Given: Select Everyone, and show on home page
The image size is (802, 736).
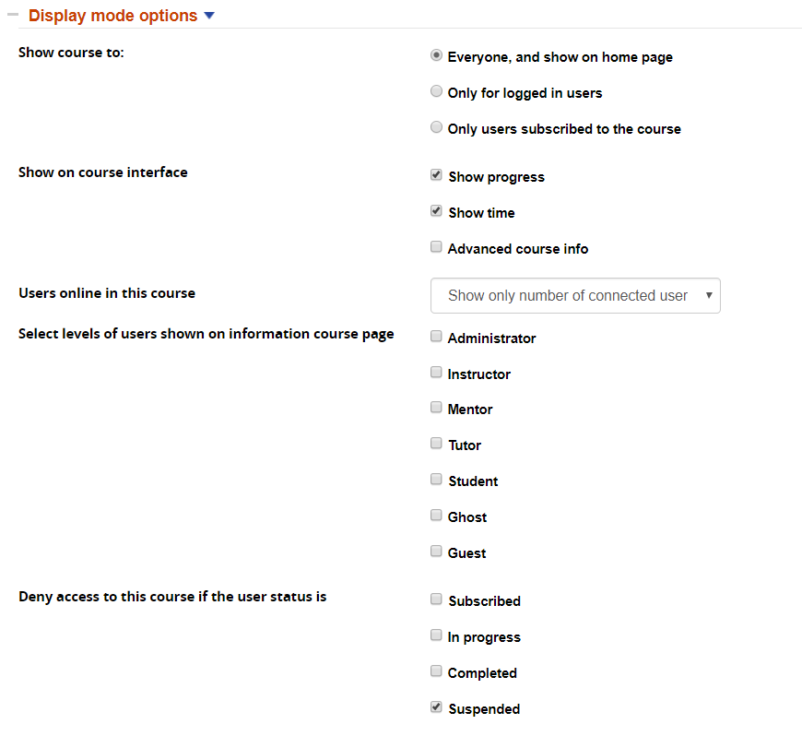Looking at the screenshot, I should pos(437,56).
